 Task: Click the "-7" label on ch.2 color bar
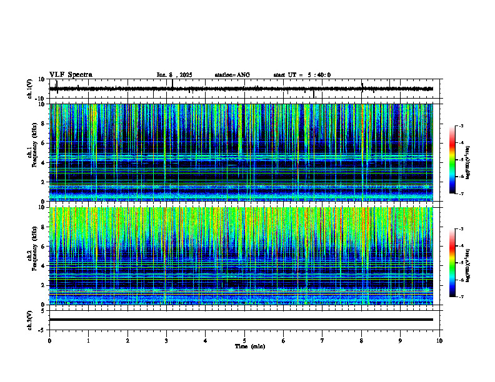(461, 297)
